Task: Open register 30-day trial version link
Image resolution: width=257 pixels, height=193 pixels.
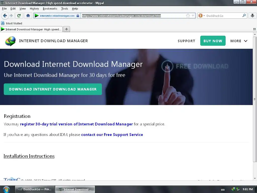Action: tap(76, 124)
